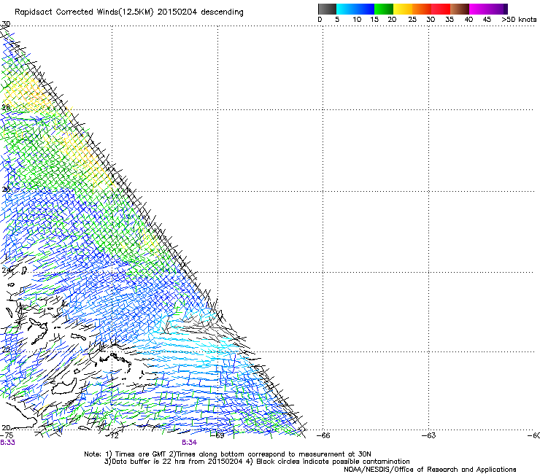Viewport: 540px width, 474px height.
Task: Click the cyan-blue 5-15 knots color band
Action: [355, 9]
